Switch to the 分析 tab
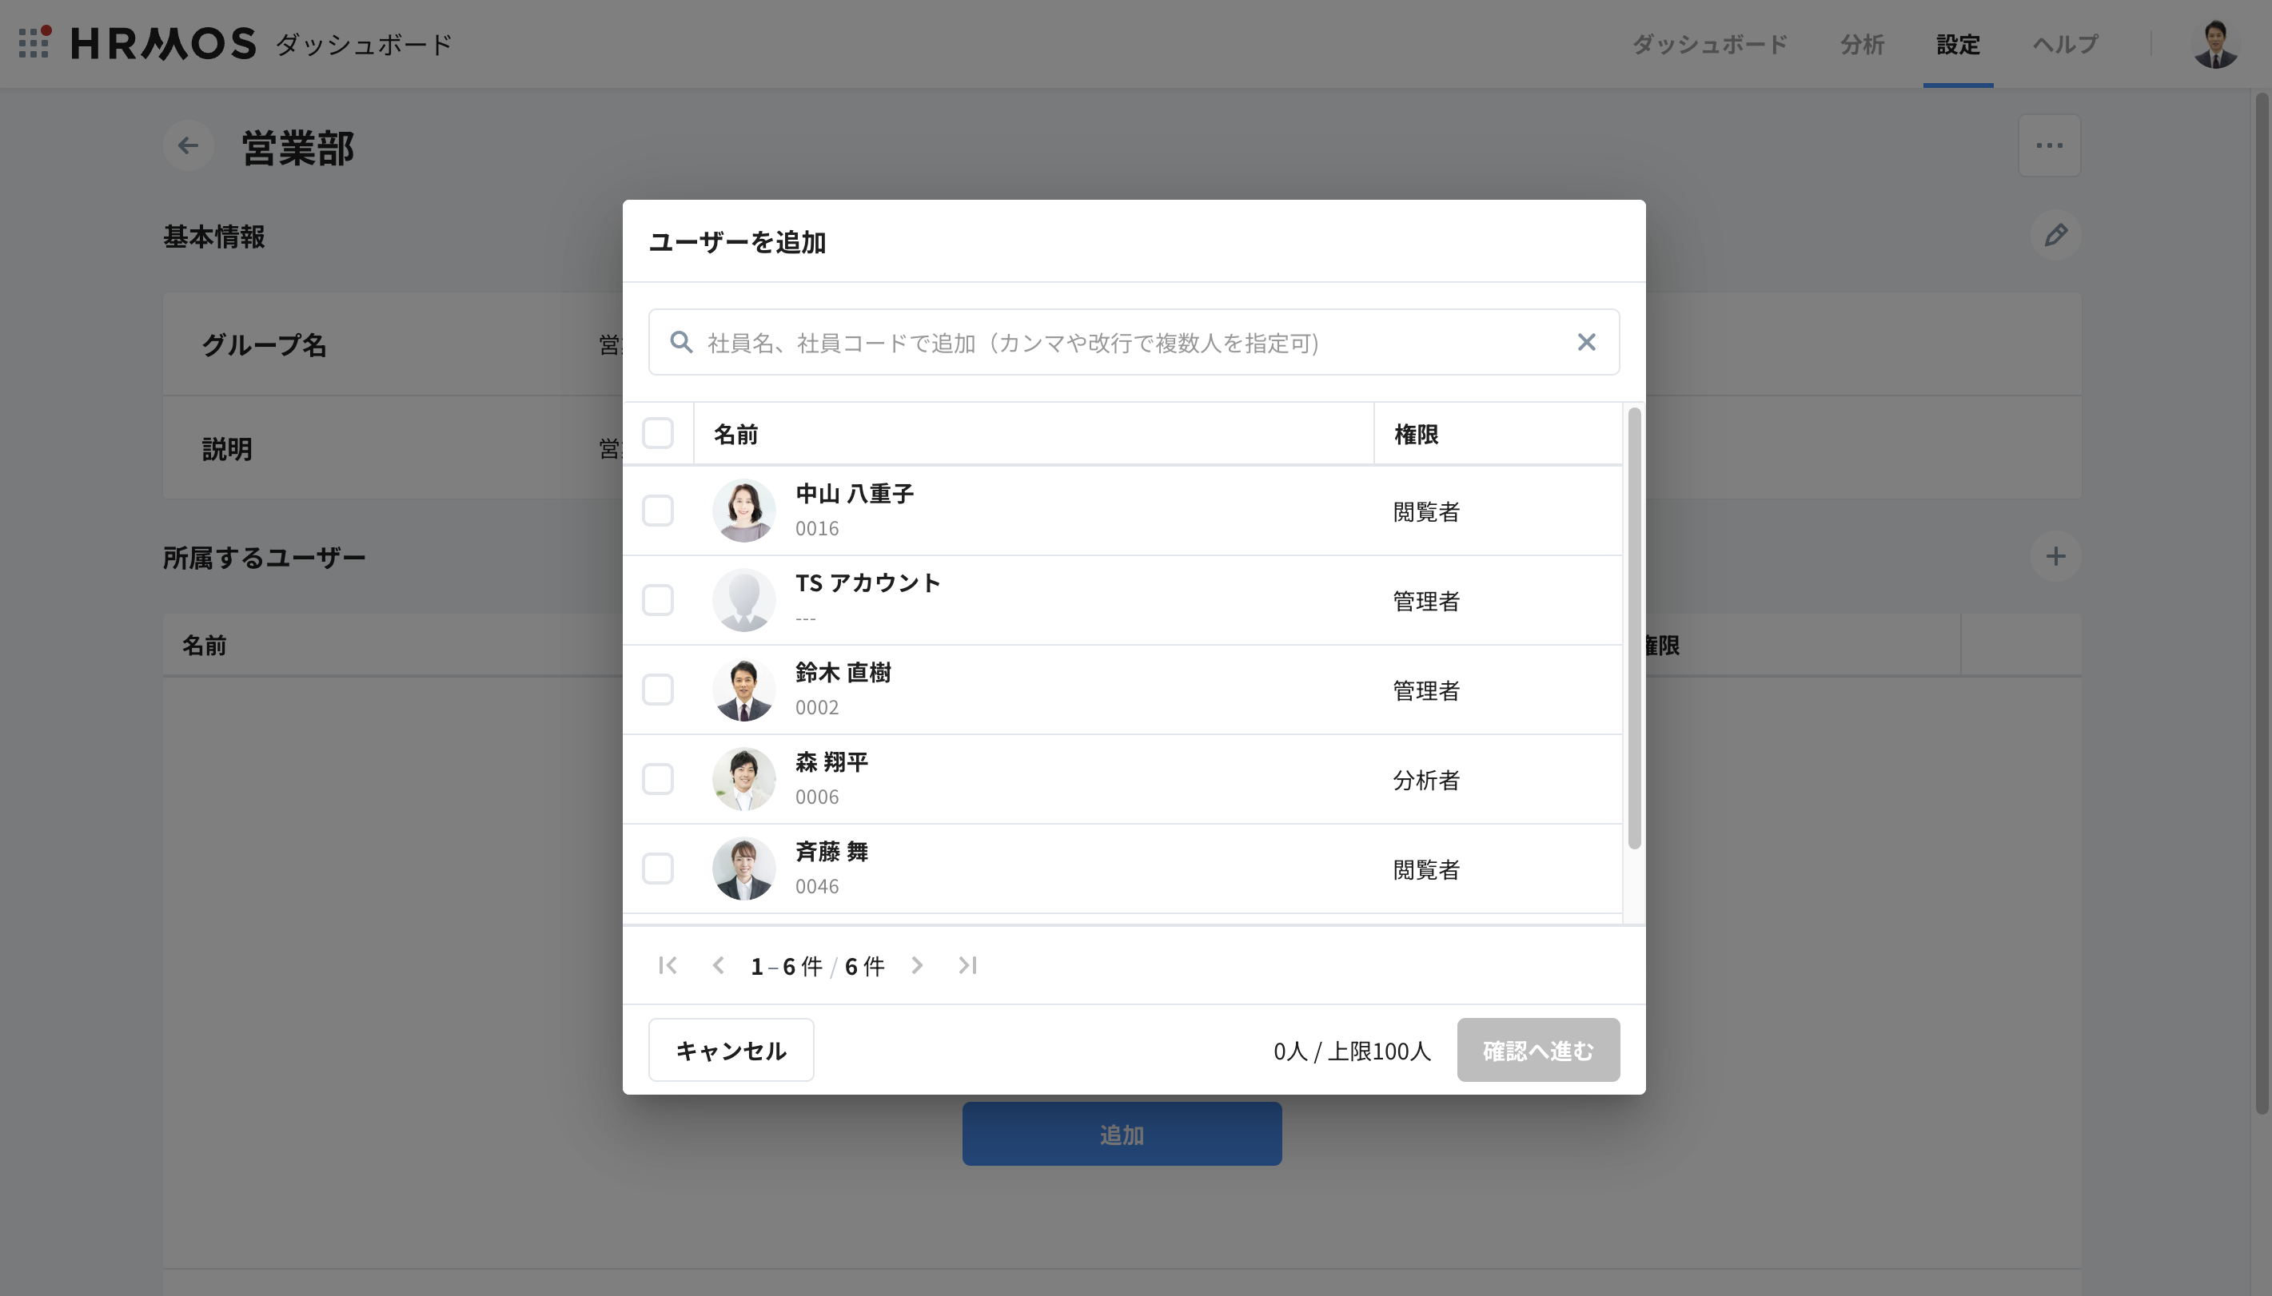Image resolution: width=2272 pixels, height=1296 pixels. click(1862, 44)
